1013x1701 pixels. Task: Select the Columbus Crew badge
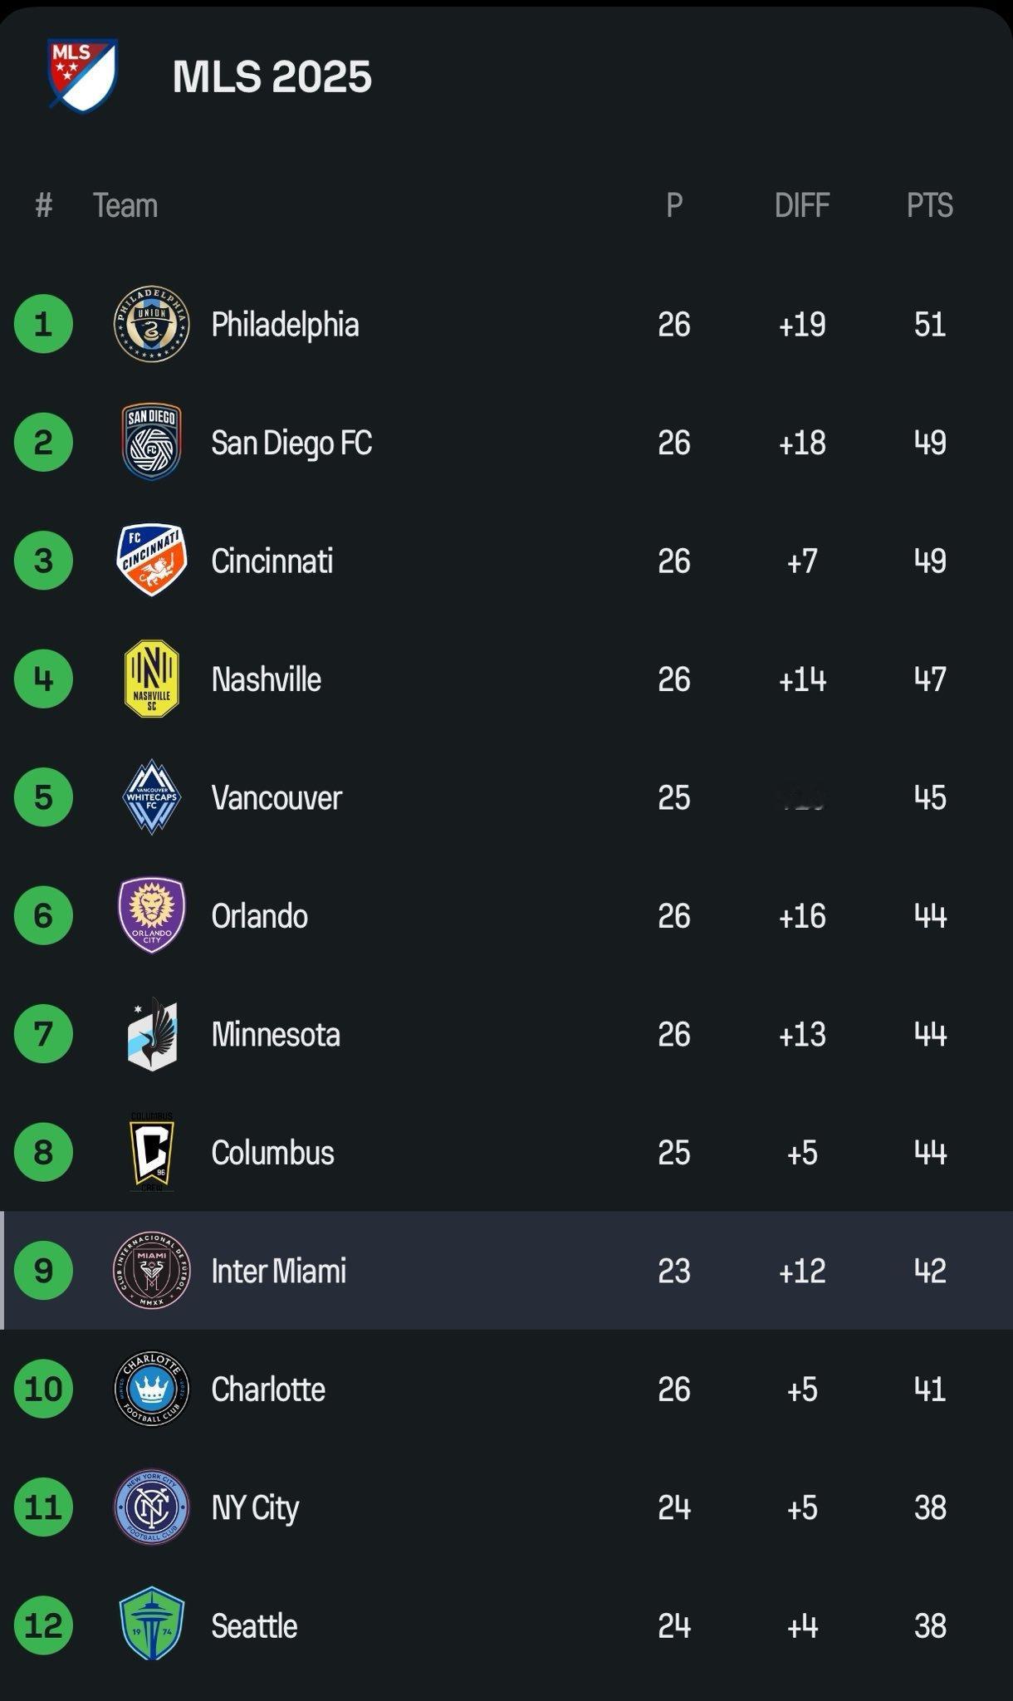click(x=151, y=1152)
